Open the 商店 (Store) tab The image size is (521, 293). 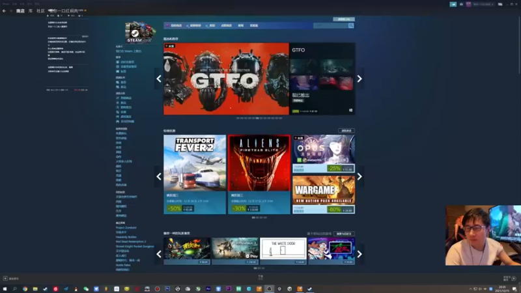click(x=20, y=11)
